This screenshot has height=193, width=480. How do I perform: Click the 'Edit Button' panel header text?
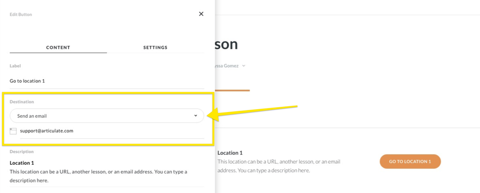click(x=21, y=14)
